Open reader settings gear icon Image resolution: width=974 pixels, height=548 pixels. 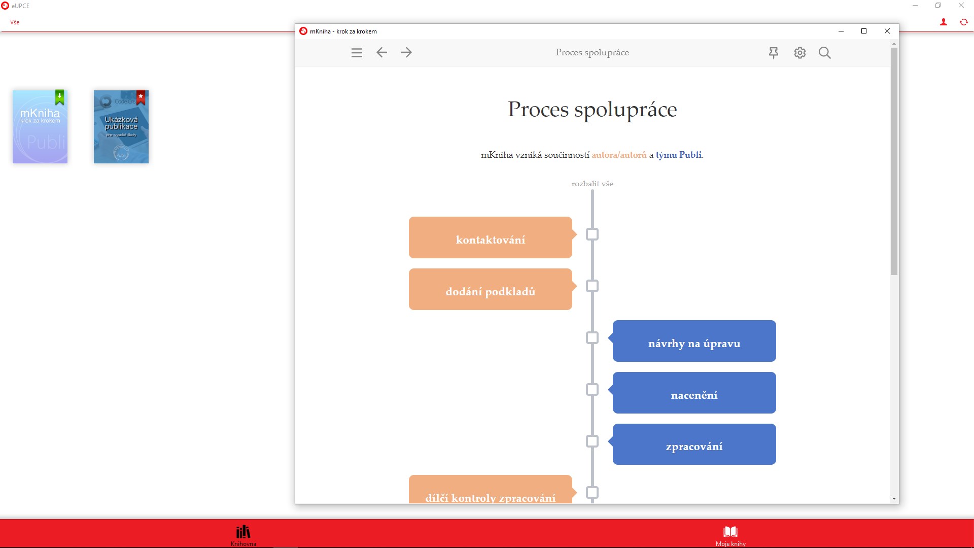coord(799,53)
